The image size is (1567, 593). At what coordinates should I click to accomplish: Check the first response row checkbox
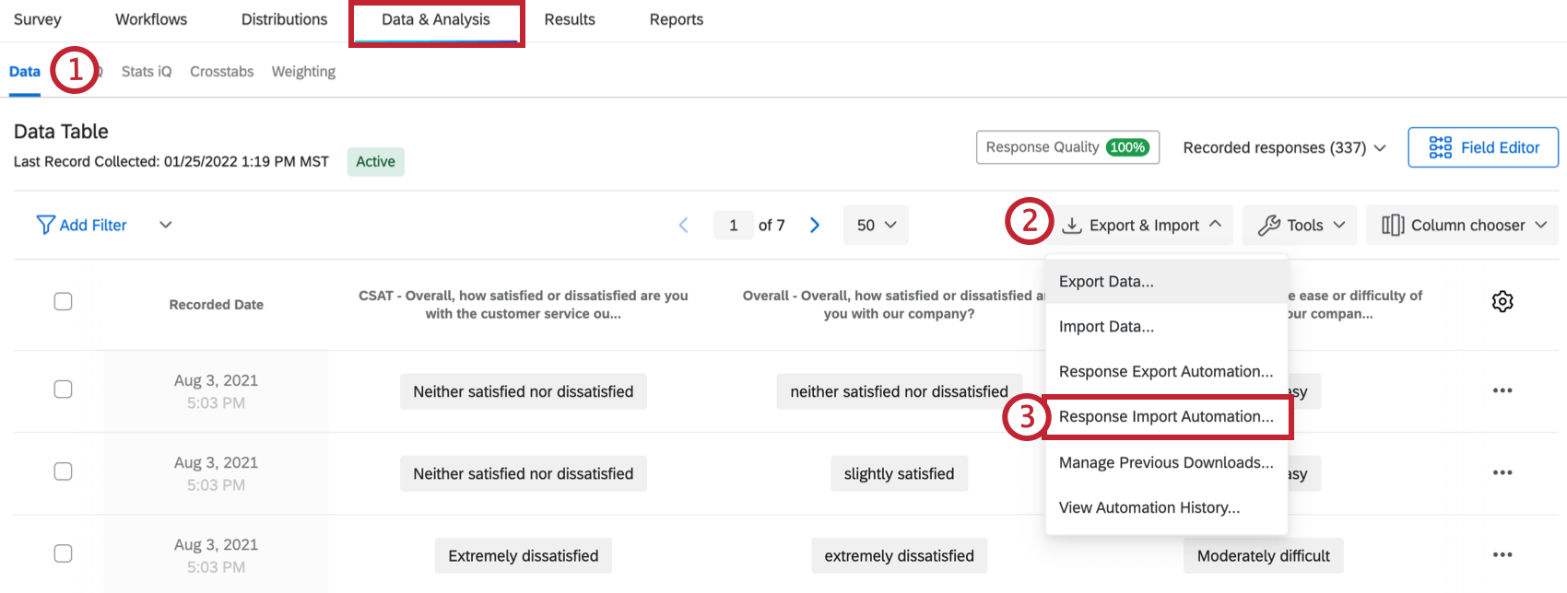pos(63,390)
